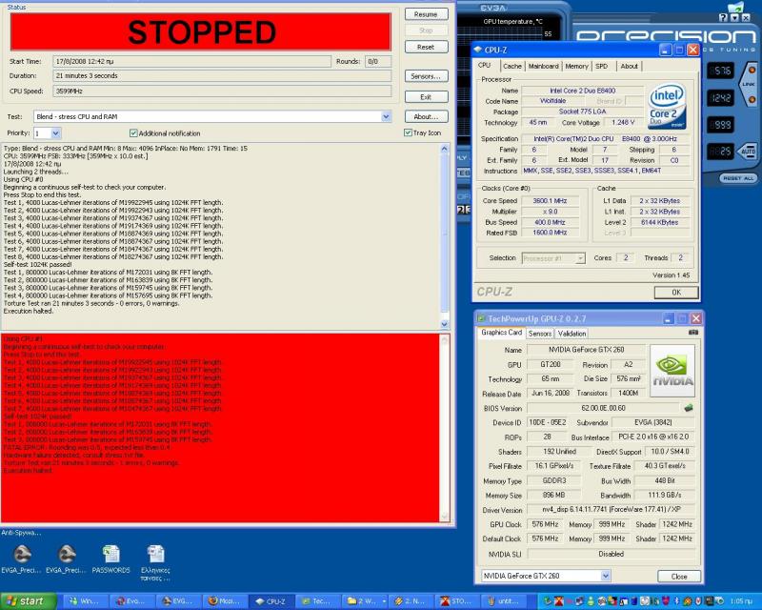Switch to the Validation tab in GPU-Z
762x610 pixels.
(x=571, y=334)
